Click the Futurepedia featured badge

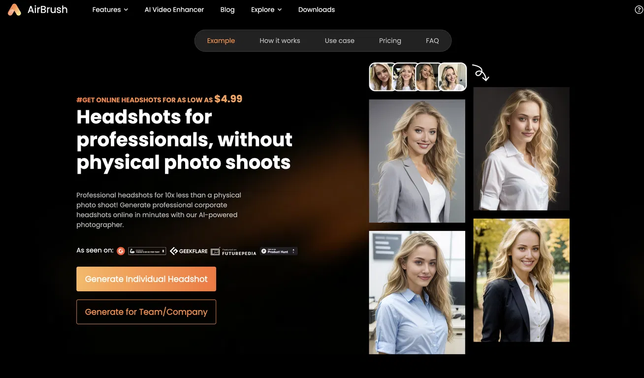pyautogui.click(x=233, y=251)
